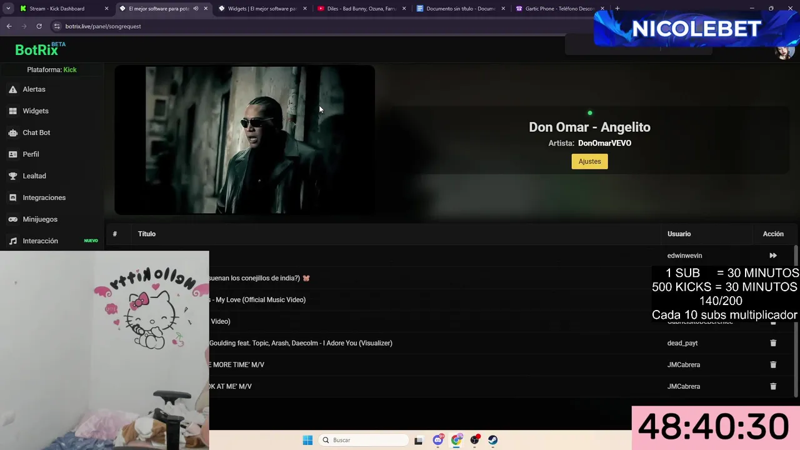This screenshot has height=450, width=800.
Task: Click the artist name DonOmarVEVO
Action: (604, 143)
